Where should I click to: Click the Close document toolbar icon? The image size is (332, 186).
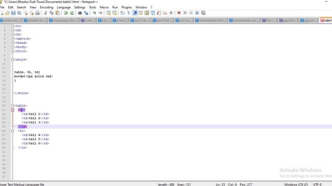point(25,13)
